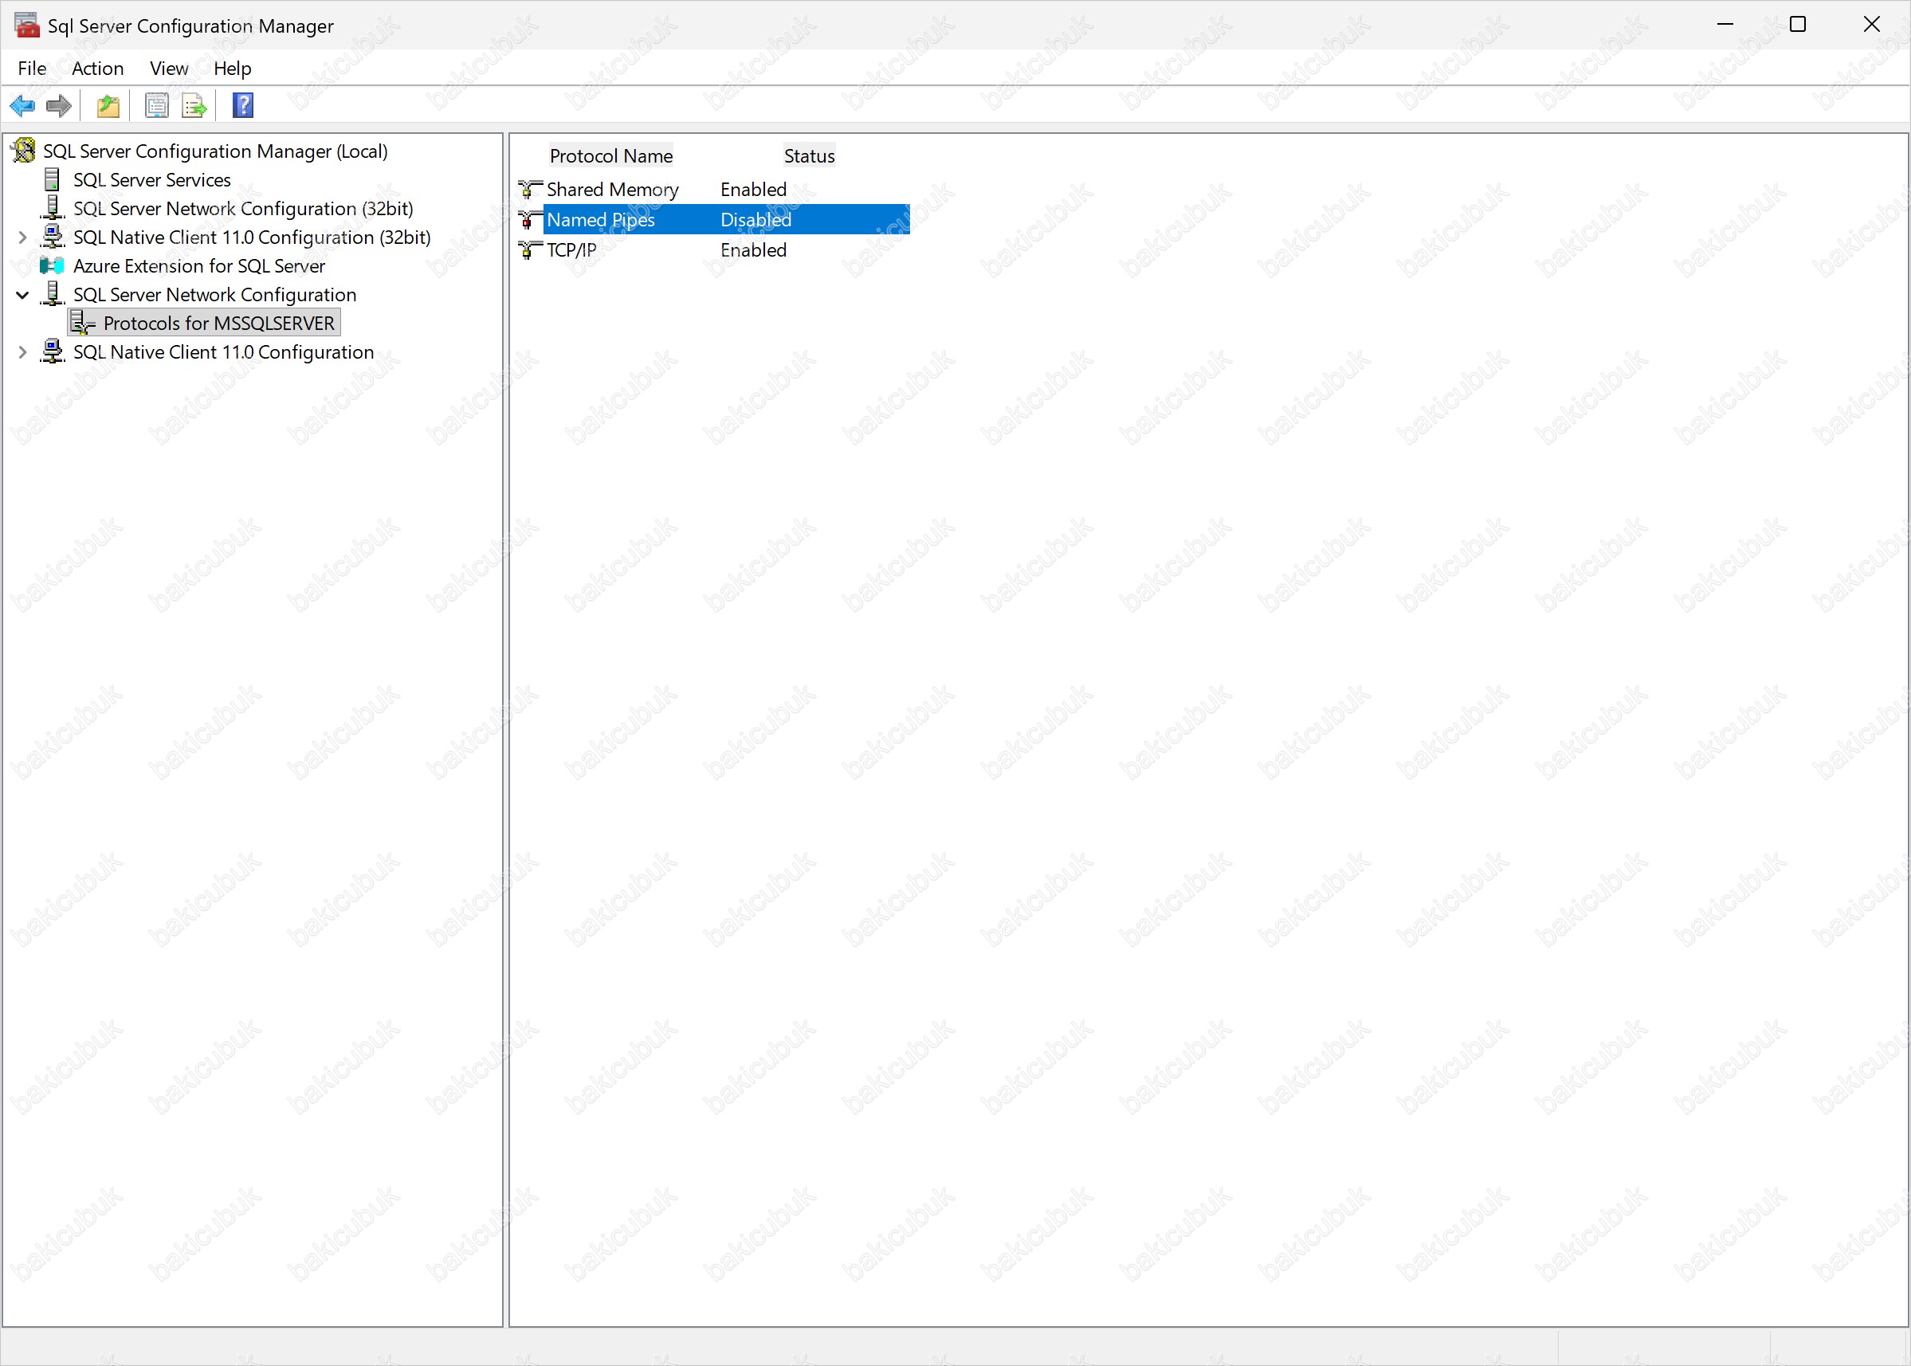Sort by the Protocol Name column header
The image size is (1911, 1366).
(x=610, y=156)
